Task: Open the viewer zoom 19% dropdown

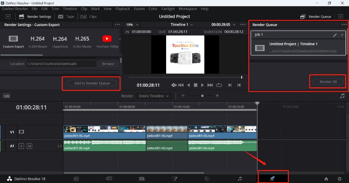Action: (x=132, y=25)
